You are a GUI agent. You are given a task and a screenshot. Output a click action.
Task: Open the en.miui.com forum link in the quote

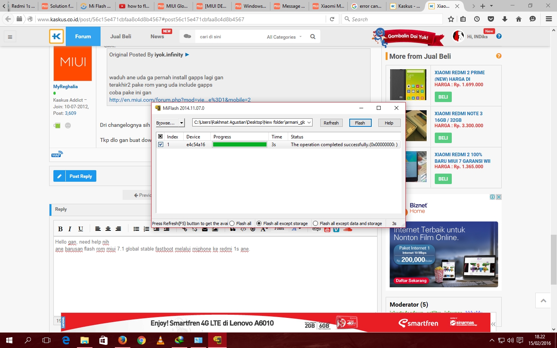tap(180, 100)
